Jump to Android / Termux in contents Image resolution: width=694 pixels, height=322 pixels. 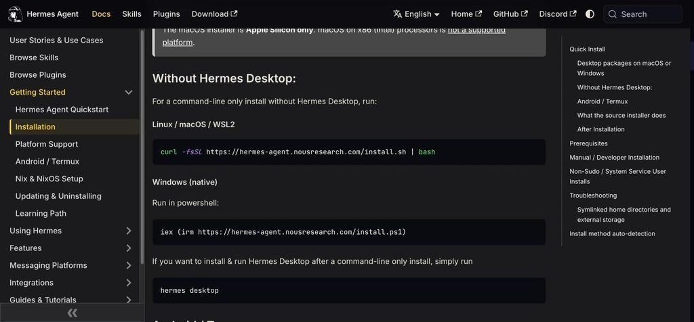click(x=603, y=101)
